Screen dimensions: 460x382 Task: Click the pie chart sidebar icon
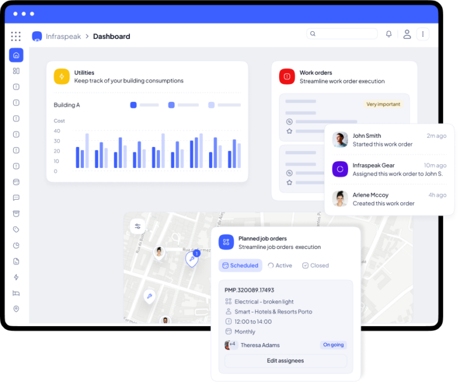[16, 245]
